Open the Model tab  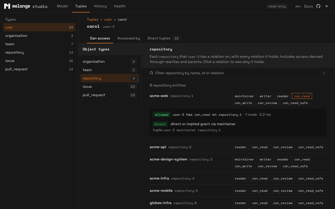click(62, 6)
